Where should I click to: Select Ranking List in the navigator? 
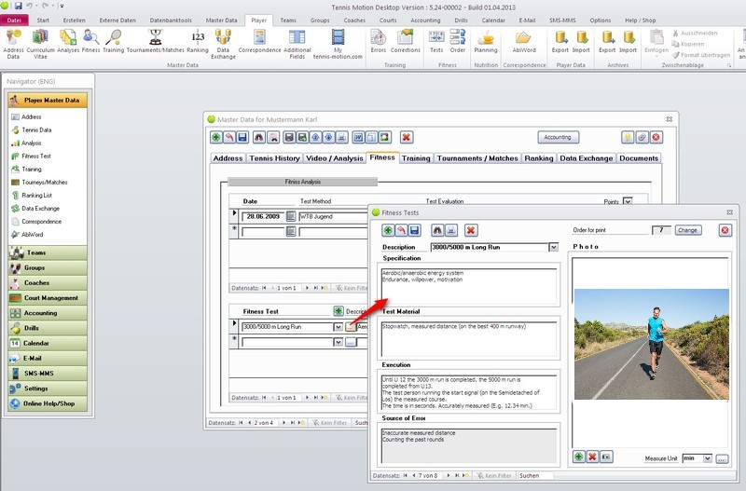point(37,196)
